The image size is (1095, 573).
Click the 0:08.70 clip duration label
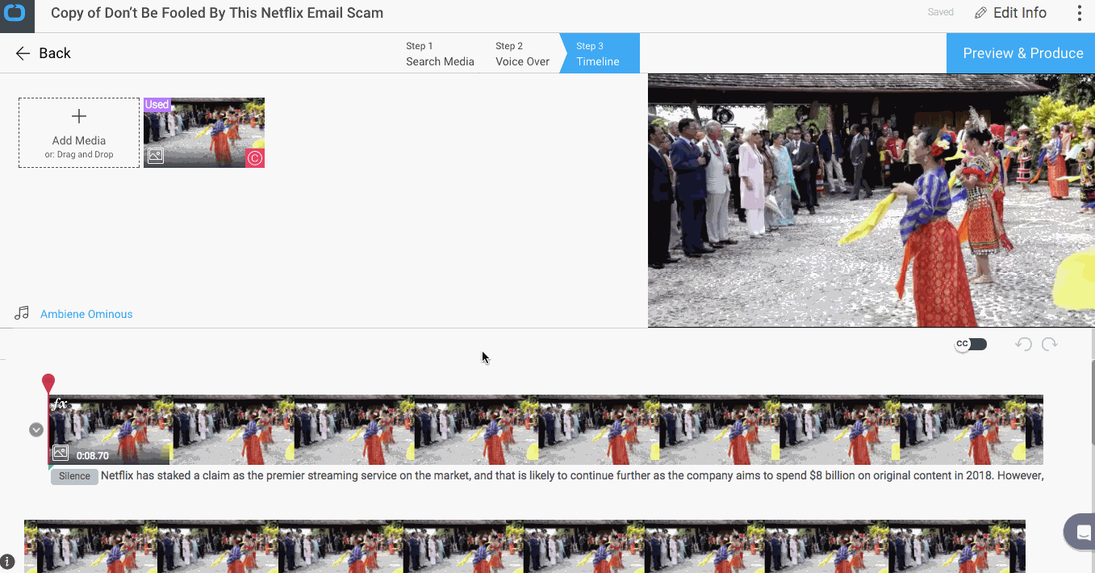[92, 456]
